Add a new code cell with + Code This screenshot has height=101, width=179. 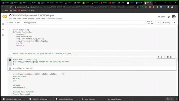click(10, 23)
